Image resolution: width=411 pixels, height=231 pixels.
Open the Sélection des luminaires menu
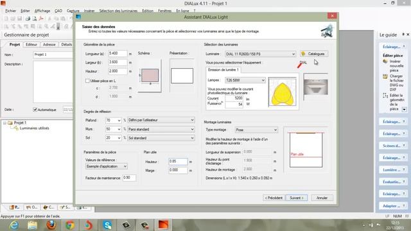118,11
